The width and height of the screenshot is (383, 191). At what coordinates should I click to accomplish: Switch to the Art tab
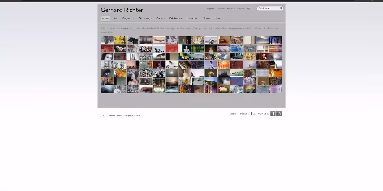point(116,18)
